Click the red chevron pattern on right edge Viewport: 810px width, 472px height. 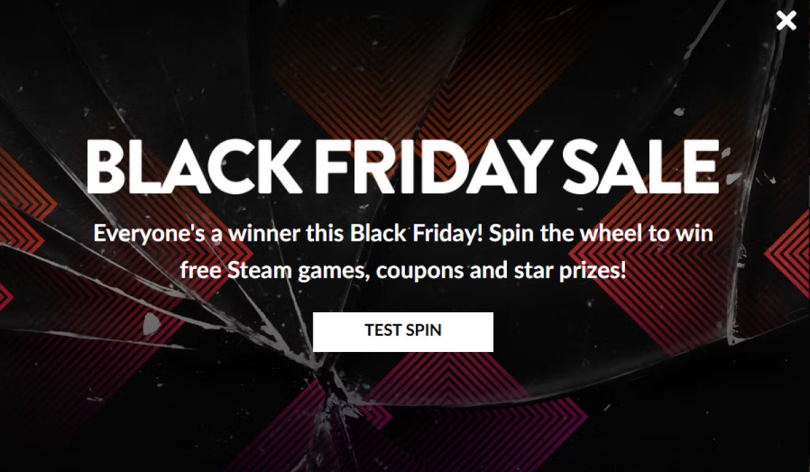point(786,256)
